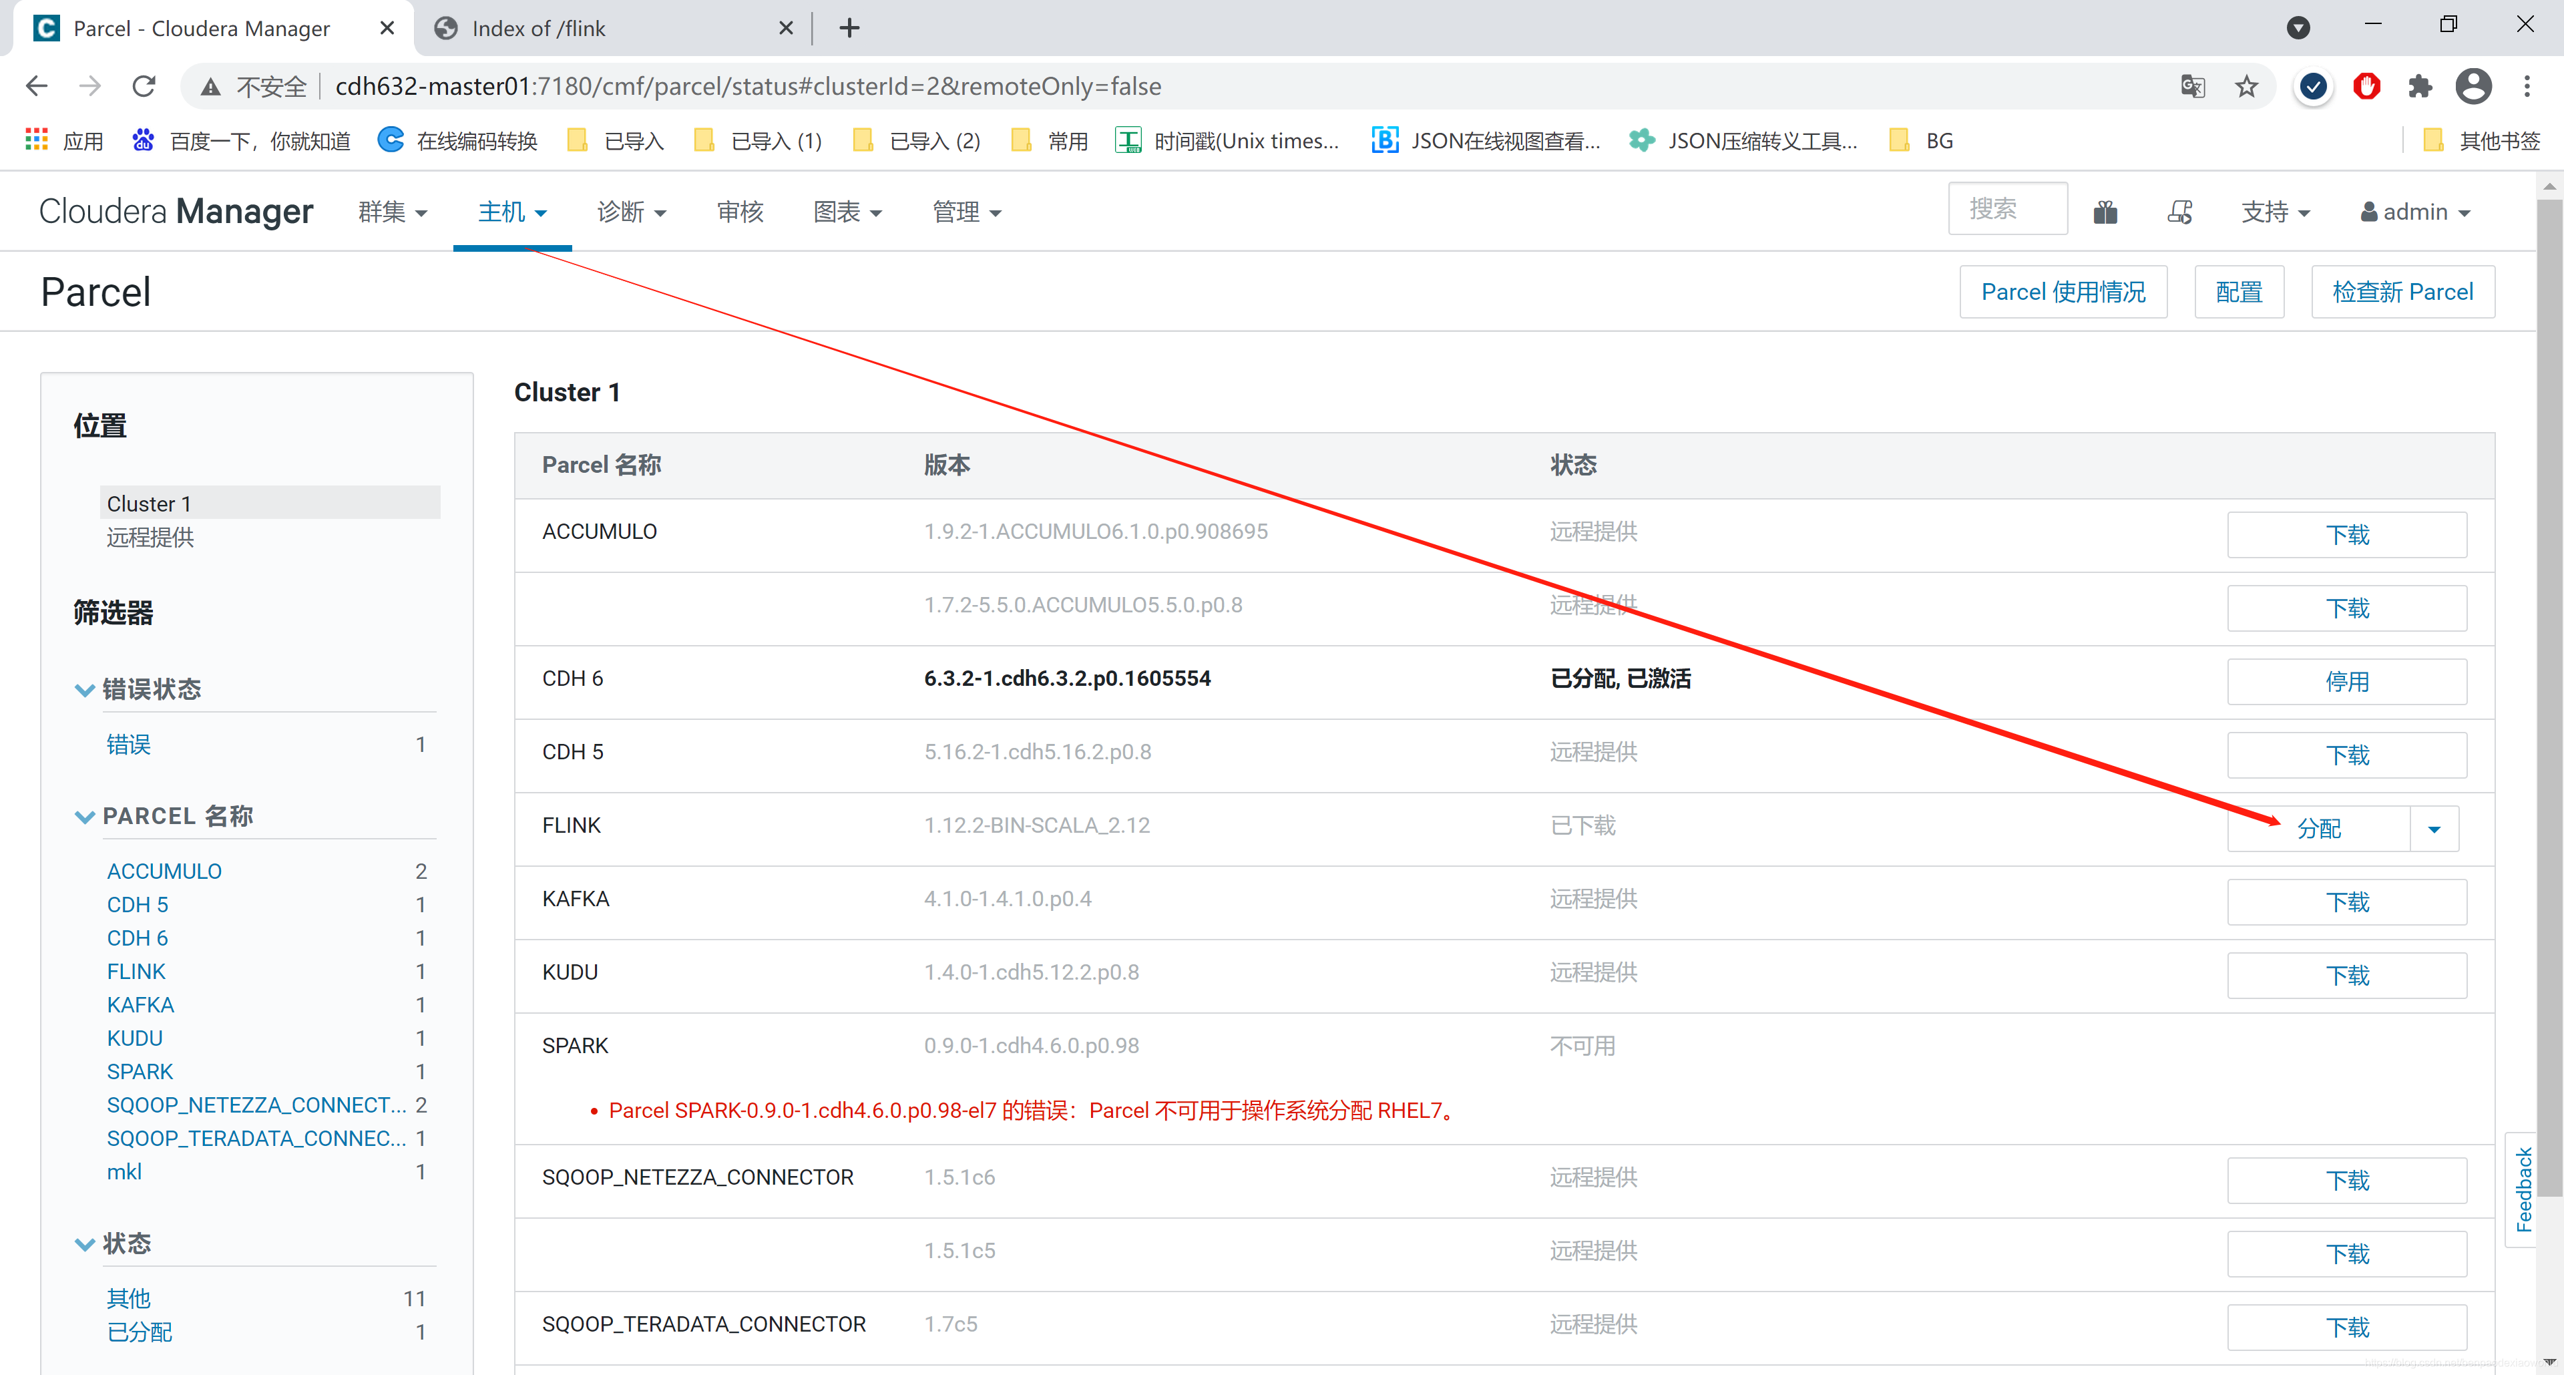
Task: Open the browser extensions puzzle icon
Action: [2420, 87]
